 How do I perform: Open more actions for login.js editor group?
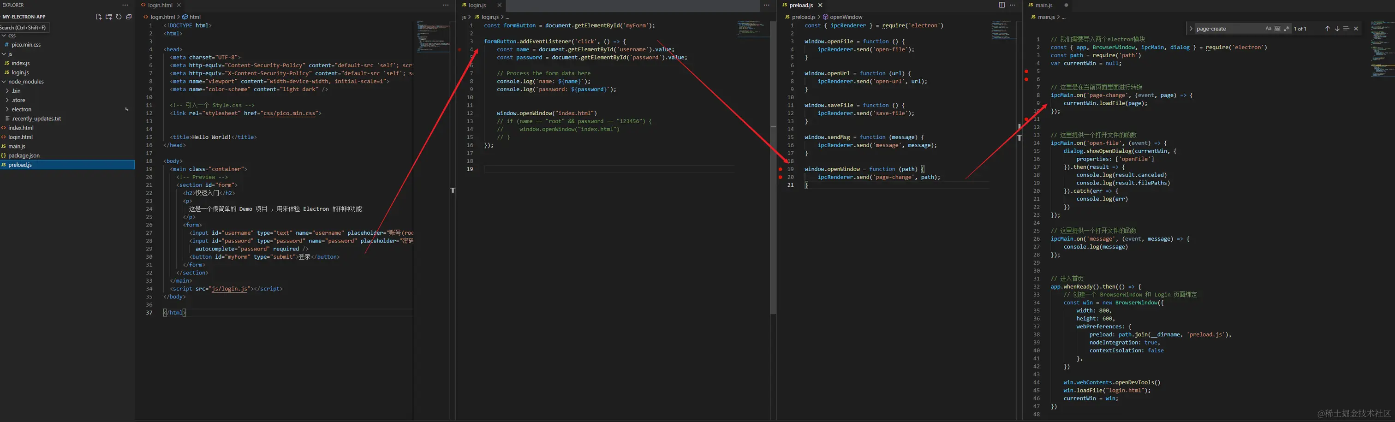pos(766,5)
